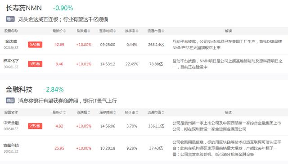Click turnover rate 22.45%
288x164 pixels.
pyautogui.click(x=132, y=64)
